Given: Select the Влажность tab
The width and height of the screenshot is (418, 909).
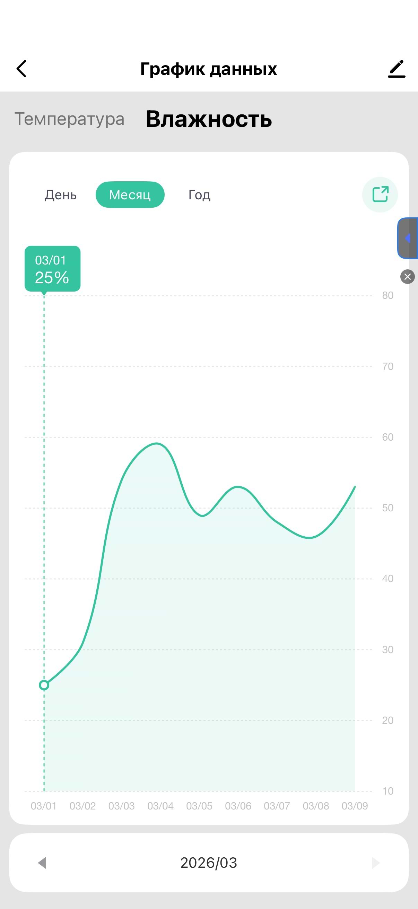Looking at the screenshot, I should 209,119.
